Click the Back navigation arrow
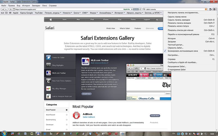 click(3, 9)
